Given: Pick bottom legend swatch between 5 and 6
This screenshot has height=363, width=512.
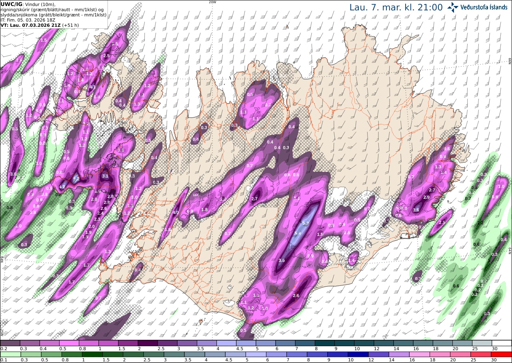Looking at the screenshot, I should (x=256, y=354).
